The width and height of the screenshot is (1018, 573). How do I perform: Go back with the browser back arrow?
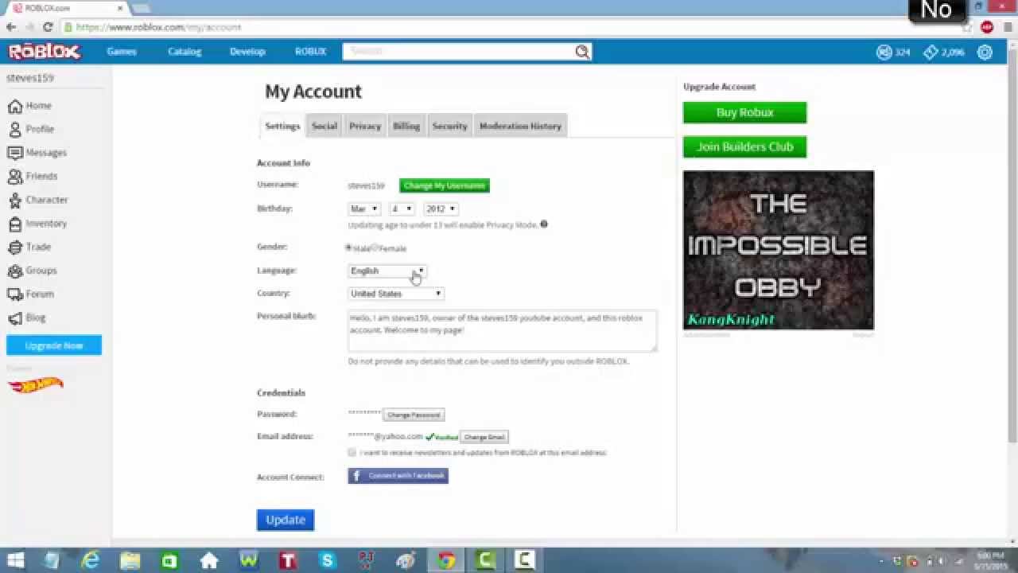point(11,27)
